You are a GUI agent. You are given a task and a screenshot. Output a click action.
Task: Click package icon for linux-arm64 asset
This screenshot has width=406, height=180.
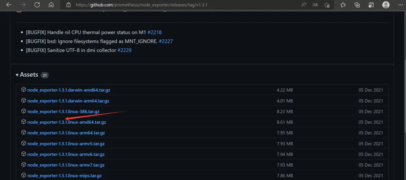(x=24, y=132)
